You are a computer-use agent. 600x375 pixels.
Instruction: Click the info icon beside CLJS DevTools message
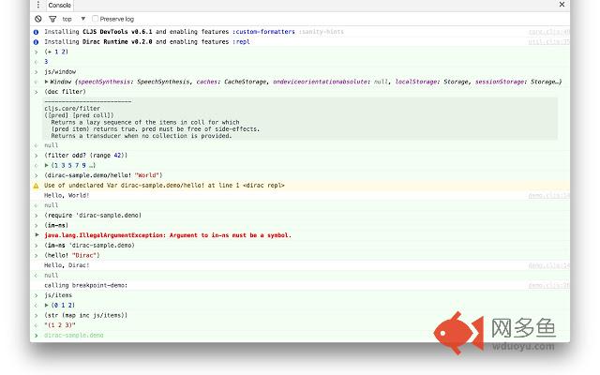[36, 32]
